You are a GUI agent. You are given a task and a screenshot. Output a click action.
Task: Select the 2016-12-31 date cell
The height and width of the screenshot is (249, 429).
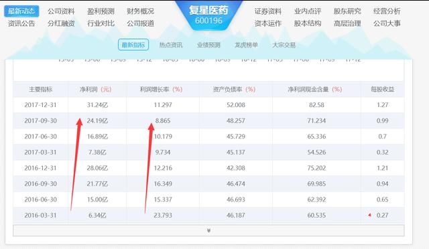tap(40, 168)
